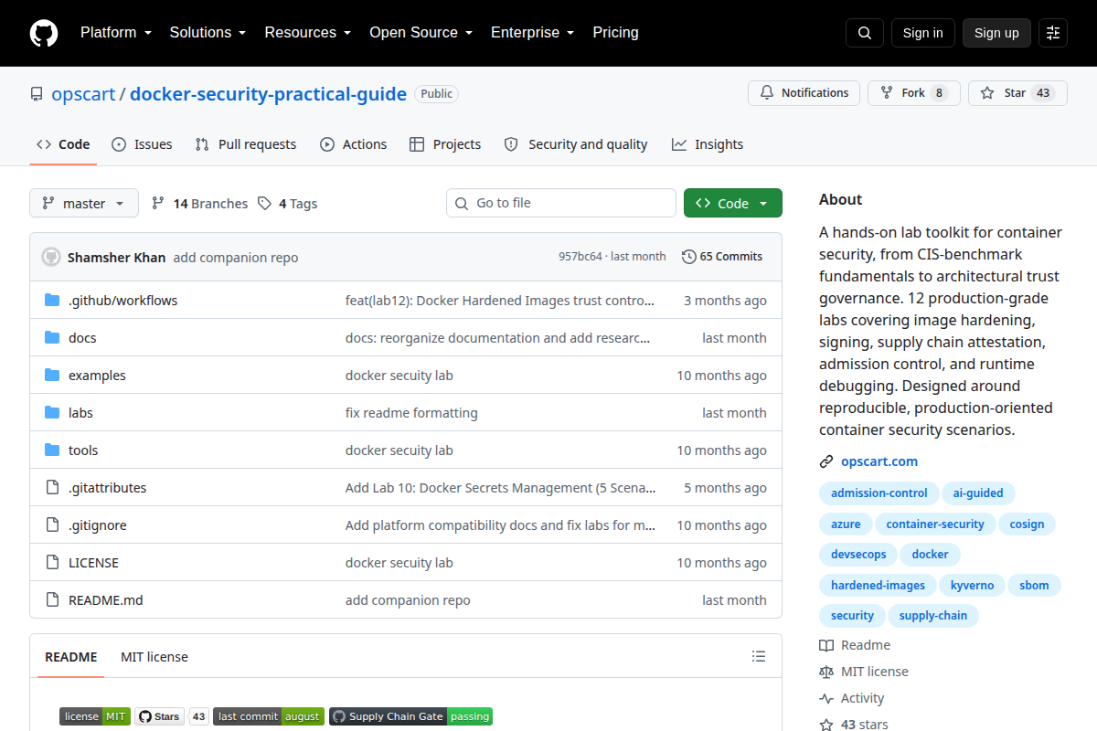The image size is (1097, 731).
Task: Open the docker-security-practical-guide repository link
Action: point(268,94)
